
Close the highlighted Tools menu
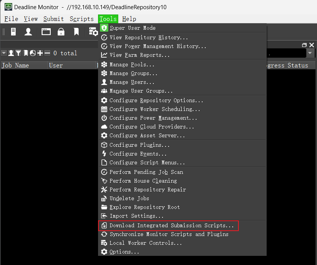[x=108, y=19]
